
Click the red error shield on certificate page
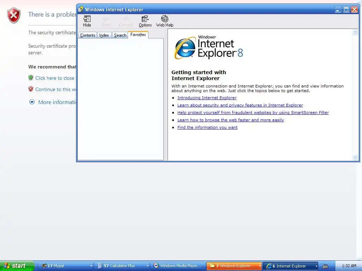point(14,15)
